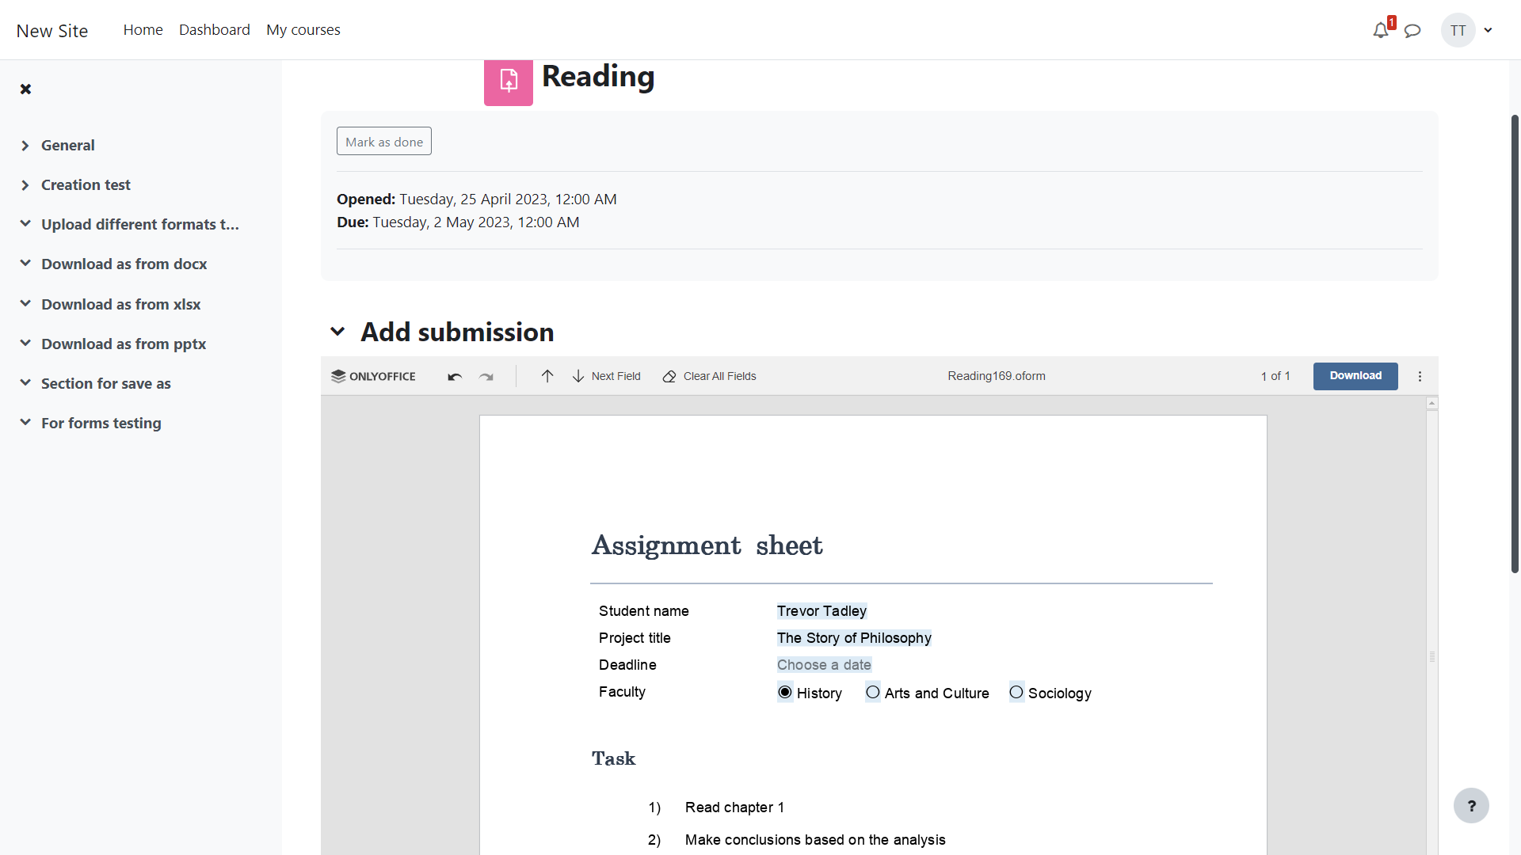This screenshot has height=855, width=1521.
Task: Open the notifications bell icon
Action: coord(1382,30)
